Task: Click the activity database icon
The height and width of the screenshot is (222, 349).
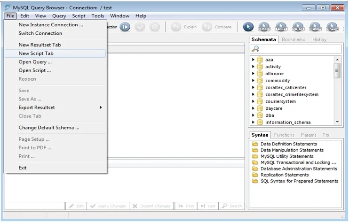Action: 260,66
